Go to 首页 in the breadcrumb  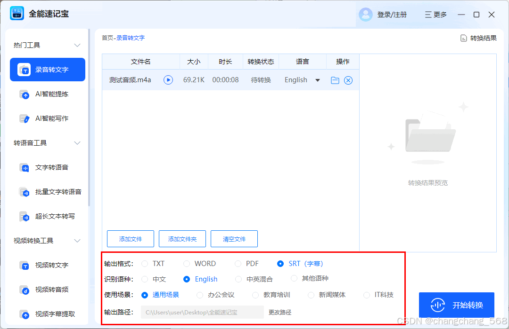click(x=107, y=38)
